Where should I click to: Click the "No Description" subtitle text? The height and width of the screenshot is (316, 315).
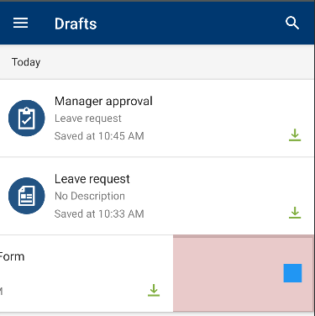coord(90,196)
